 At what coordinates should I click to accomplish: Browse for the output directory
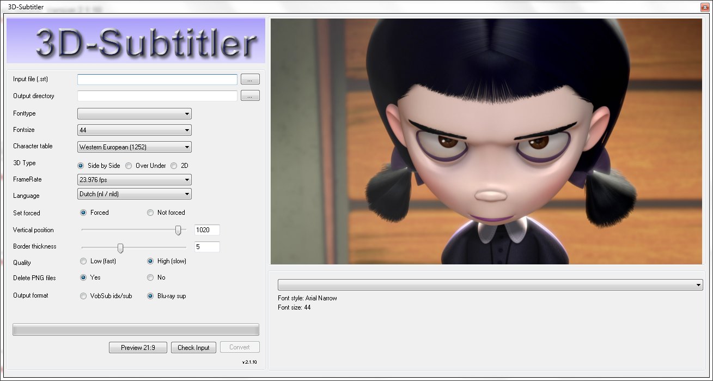tap(250, 96)
